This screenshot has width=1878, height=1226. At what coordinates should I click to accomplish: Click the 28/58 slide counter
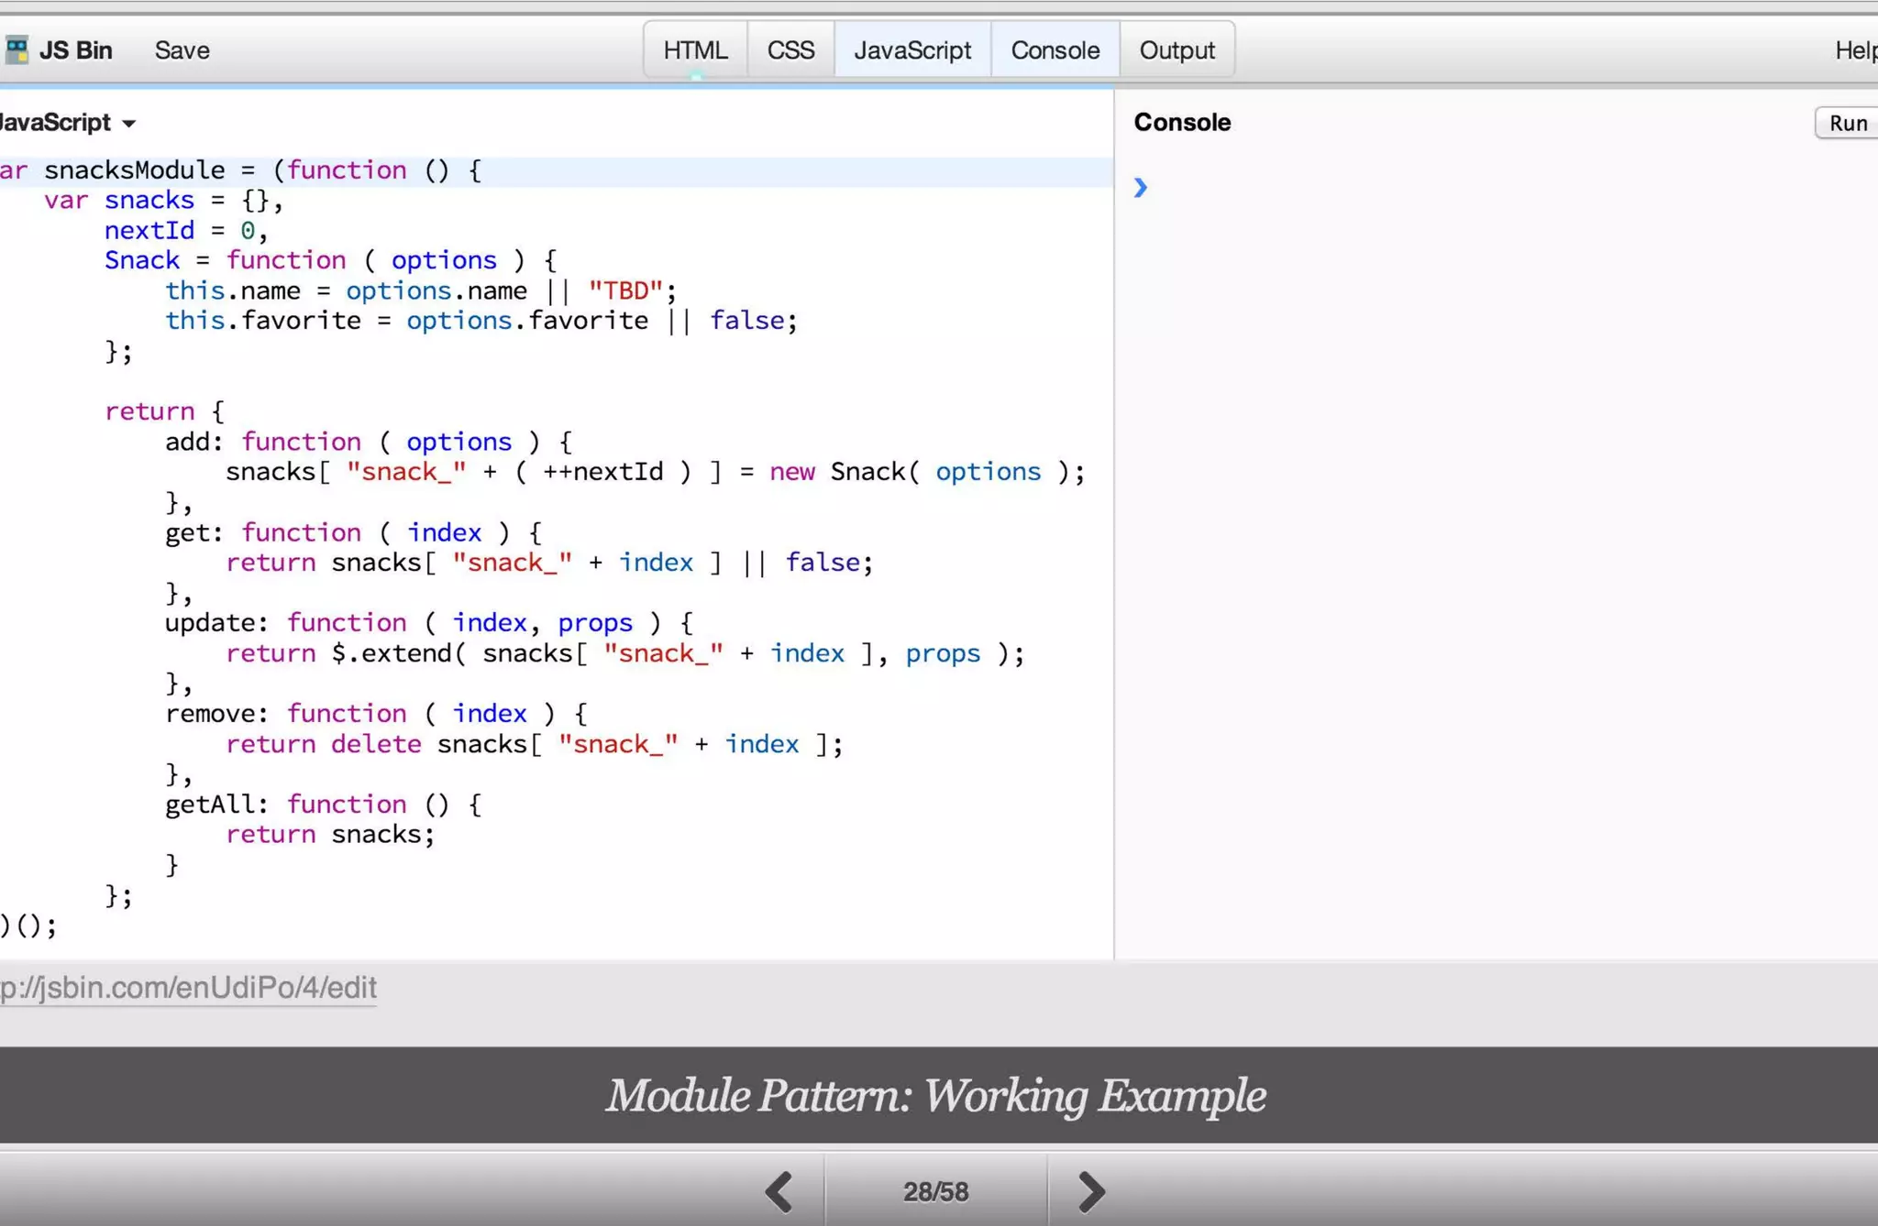[x=935, y=1191]
